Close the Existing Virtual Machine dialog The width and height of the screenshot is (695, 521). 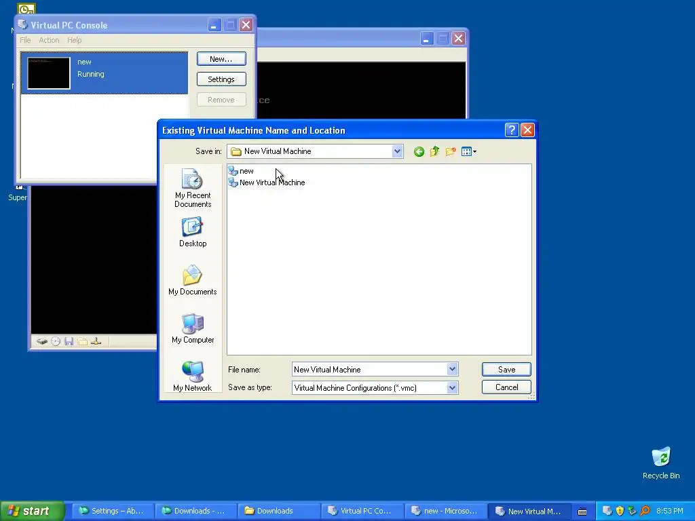(527, 130)
